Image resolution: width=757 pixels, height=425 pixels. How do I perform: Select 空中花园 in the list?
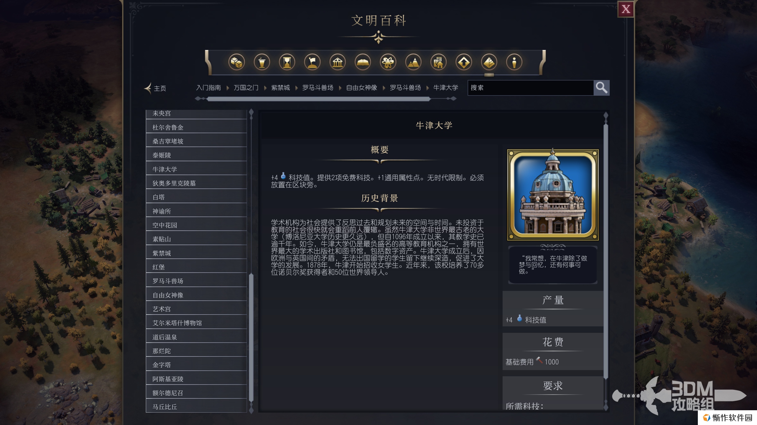point(196,224)
